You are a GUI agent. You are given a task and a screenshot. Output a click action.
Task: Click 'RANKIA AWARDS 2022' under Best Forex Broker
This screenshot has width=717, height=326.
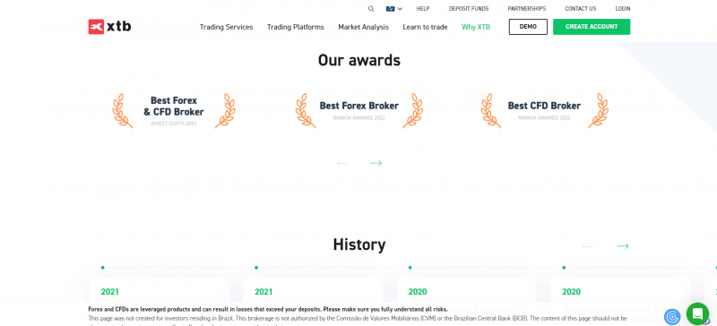(359, 118)
